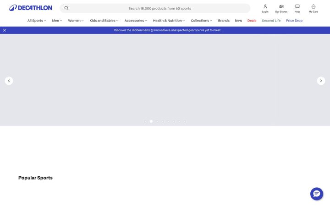
Task: Select fifth carousel dot
Action: click(x=168, y=121)
